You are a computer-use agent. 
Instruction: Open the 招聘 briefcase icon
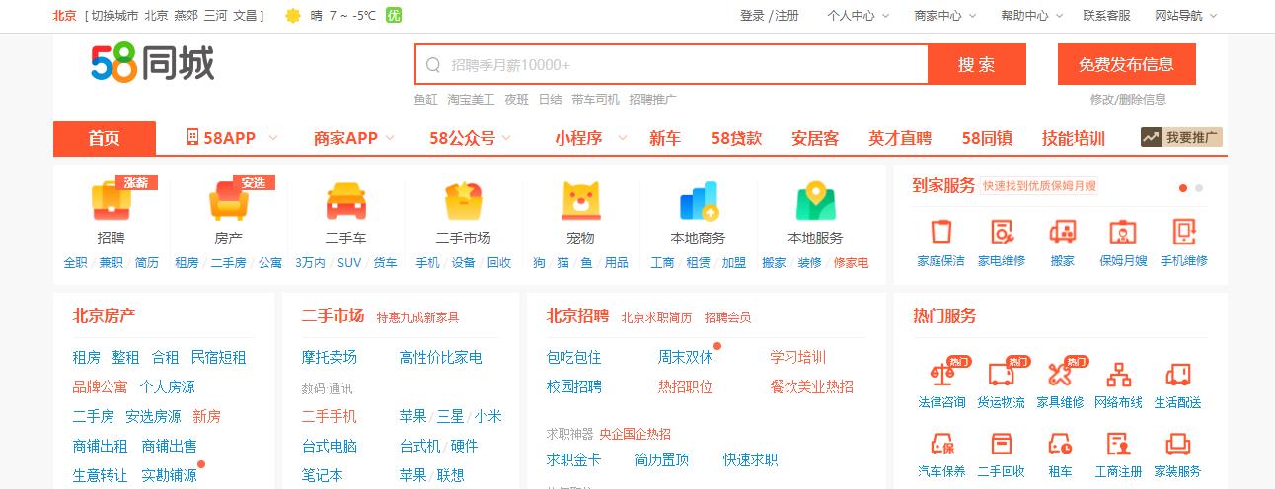[112, 201]
